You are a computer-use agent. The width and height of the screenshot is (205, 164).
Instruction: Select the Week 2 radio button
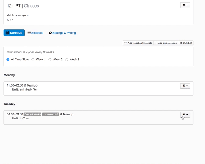pos(50,60)
